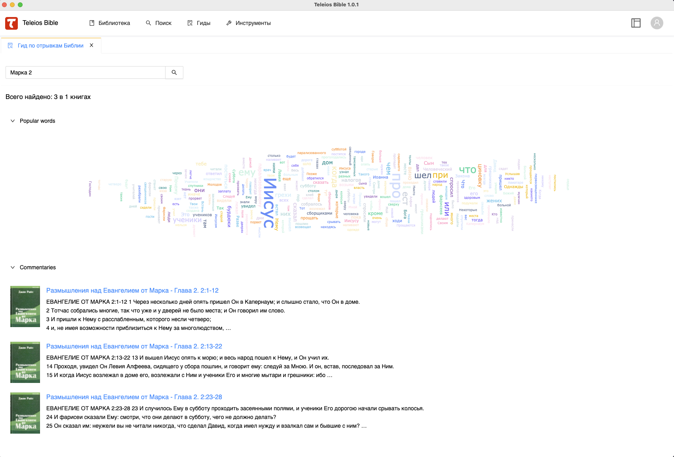The height and width of the screenshot is (457, 674).
Task: Click book cover thumbnail for 2:23-28 commentary
Action: (25, 413)
